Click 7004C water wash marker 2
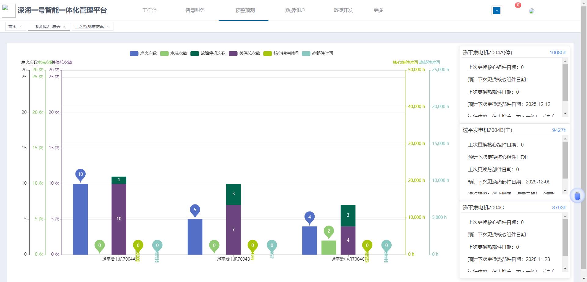The image size is (587, 282). pos(329,231)
